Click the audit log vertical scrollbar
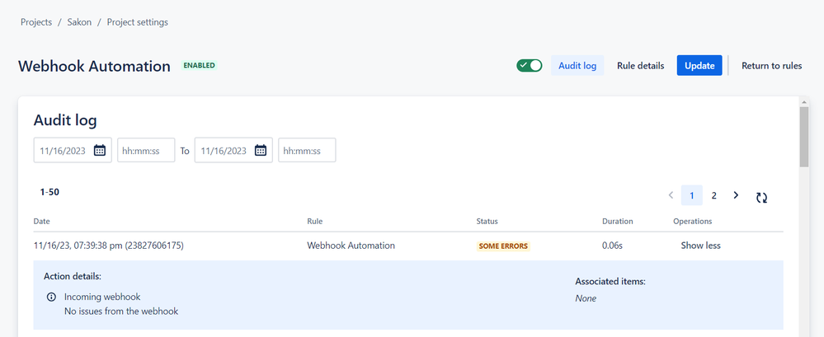The width and height of the screenshot is (824, 337). [x=804, y=137]
